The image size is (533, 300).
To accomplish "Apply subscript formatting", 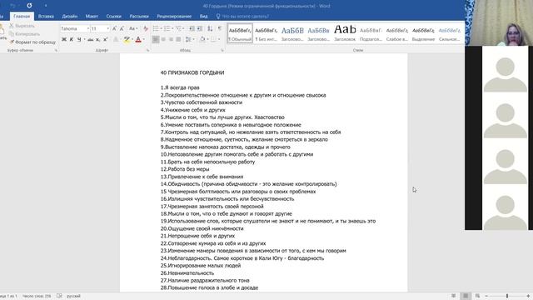I will [x=98, y=39].
